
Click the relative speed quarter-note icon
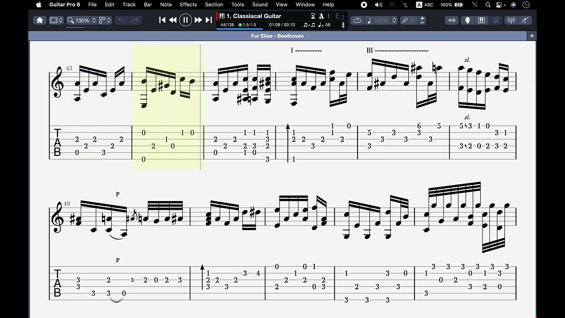(x=369, y=20)
